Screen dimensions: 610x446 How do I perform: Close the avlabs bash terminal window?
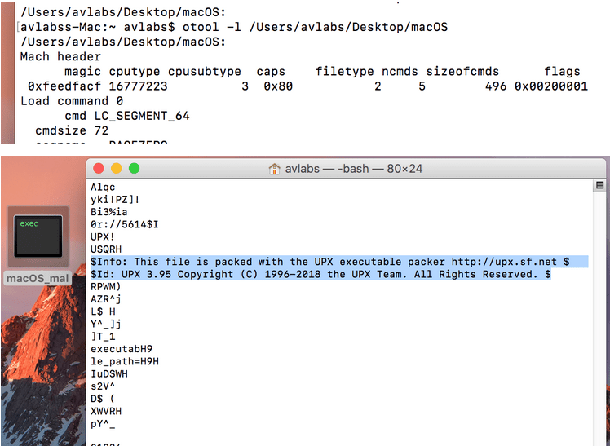[99, 168]
